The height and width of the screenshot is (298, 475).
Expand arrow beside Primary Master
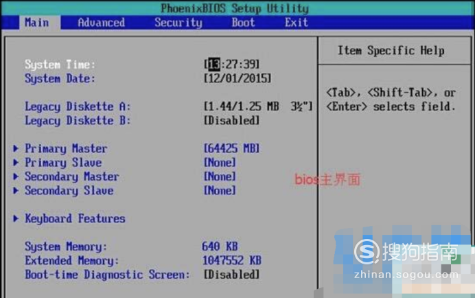tap(16, 148)
